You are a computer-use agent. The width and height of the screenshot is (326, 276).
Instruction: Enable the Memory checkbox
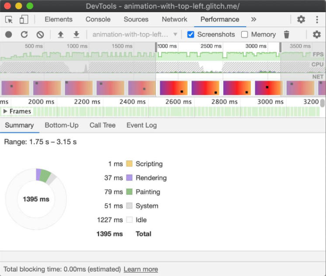[245, 34]
